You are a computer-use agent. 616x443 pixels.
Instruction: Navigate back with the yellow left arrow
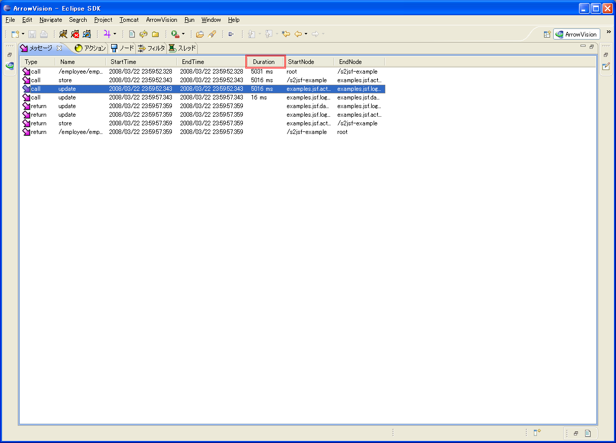[x=298, y=34]
